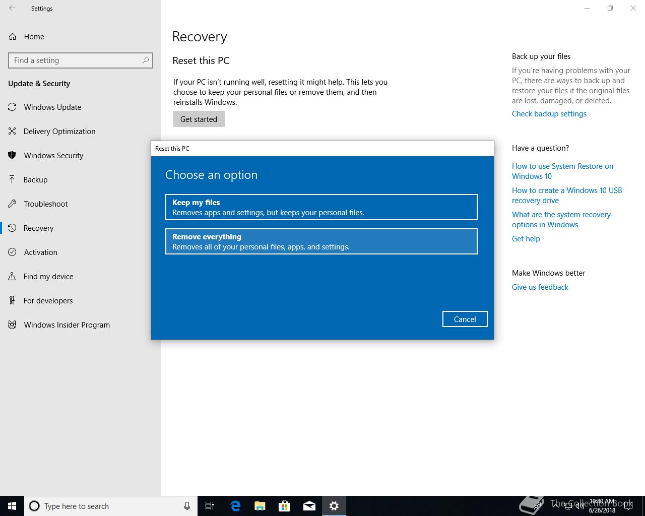This screenshot has width=645, height=516.
Task: Click the volume speaker tray icon
Action: (580, 506)
